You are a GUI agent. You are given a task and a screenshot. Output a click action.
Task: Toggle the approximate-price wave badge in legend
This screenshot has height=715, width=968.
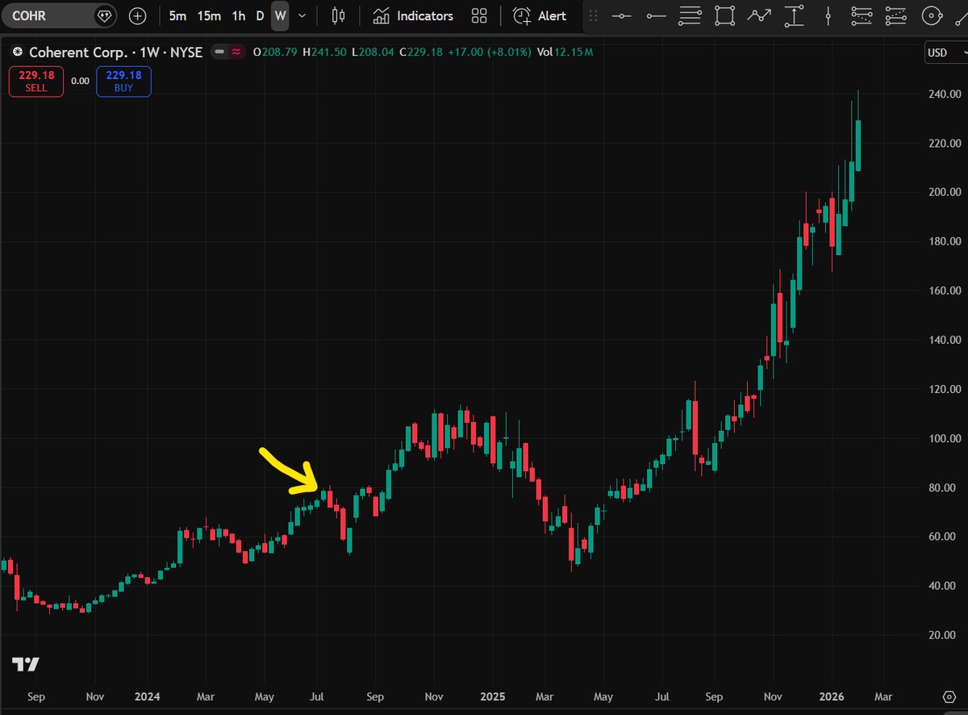(236, 51)
